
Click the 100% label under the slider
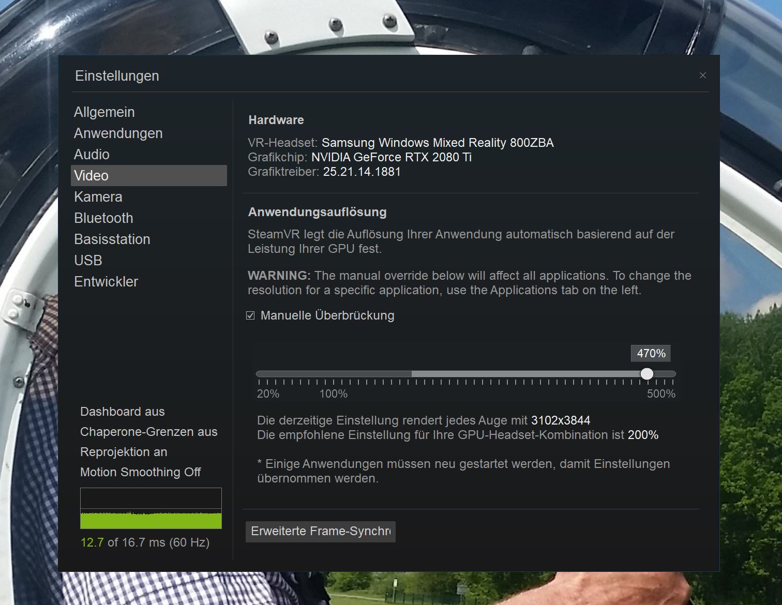[x=334, y=394]
